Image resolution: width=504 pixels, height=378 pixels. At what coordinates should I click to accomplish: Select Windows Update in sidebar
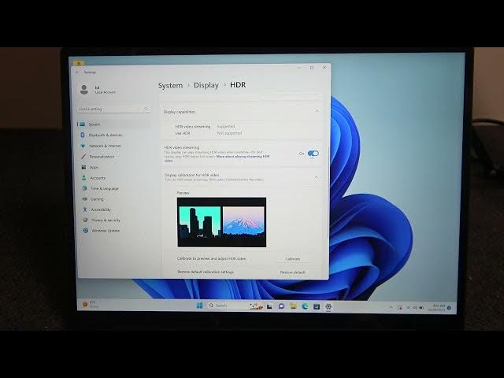(106, 231)
